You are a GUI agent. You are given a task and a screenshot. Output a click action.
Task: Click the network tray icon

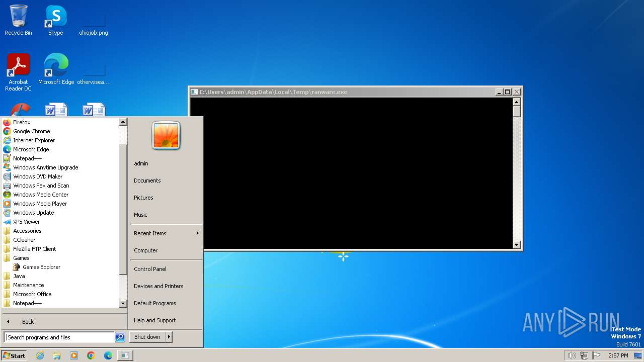coord(584,355)
